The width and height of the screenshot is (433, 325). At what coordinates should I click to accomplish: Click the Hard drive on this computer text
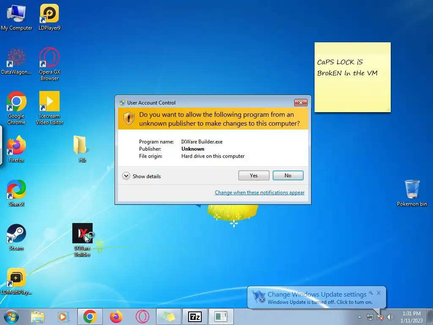pos(213,156)
